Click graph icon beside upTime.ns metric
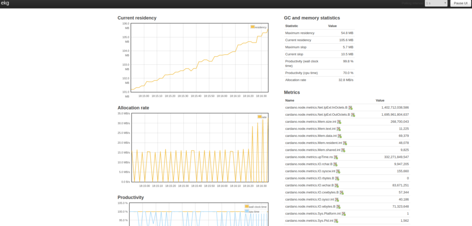 (x=336, y=157)
